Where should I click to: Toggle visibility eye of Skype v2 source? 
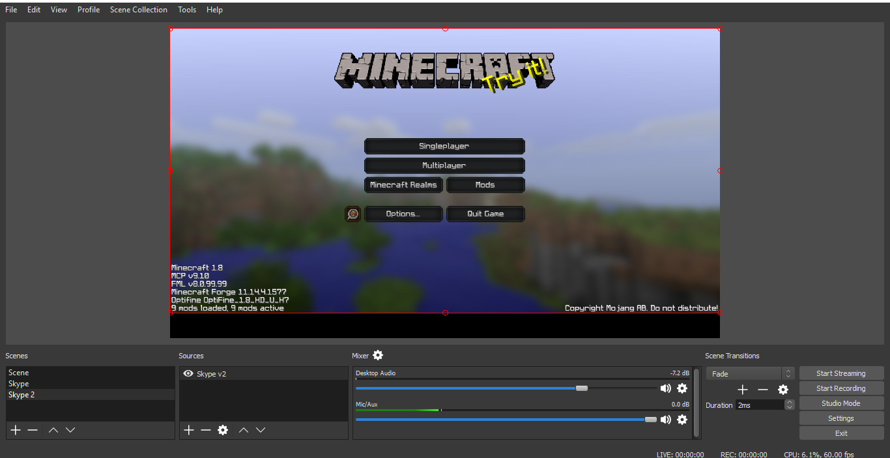click(188, 374)
